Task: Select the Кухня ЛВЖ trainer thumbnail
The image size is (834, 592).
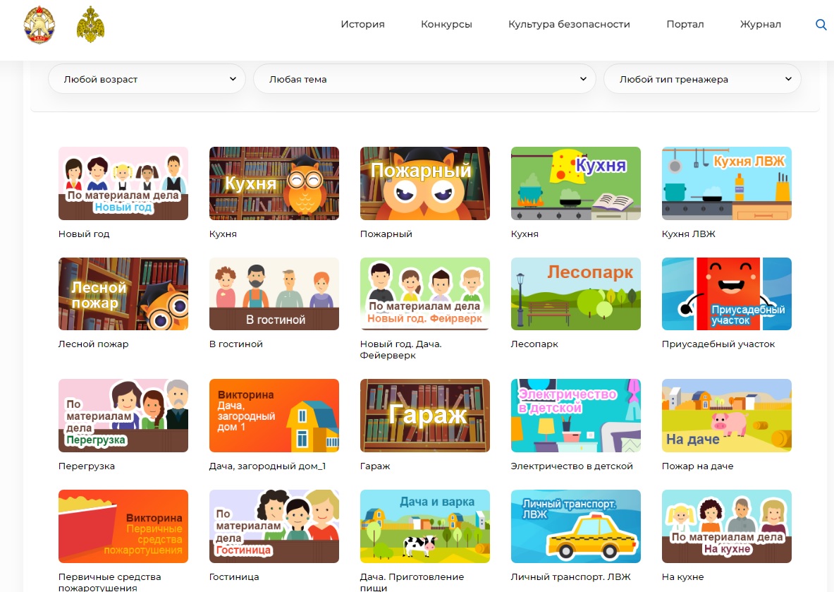Action: (726, 183)
